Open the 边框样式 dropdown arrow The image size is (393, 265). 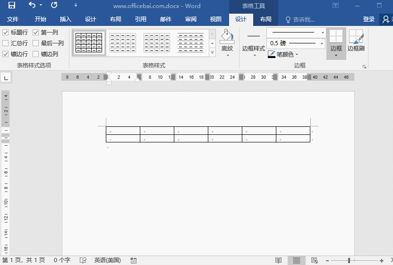pos(255,55)
